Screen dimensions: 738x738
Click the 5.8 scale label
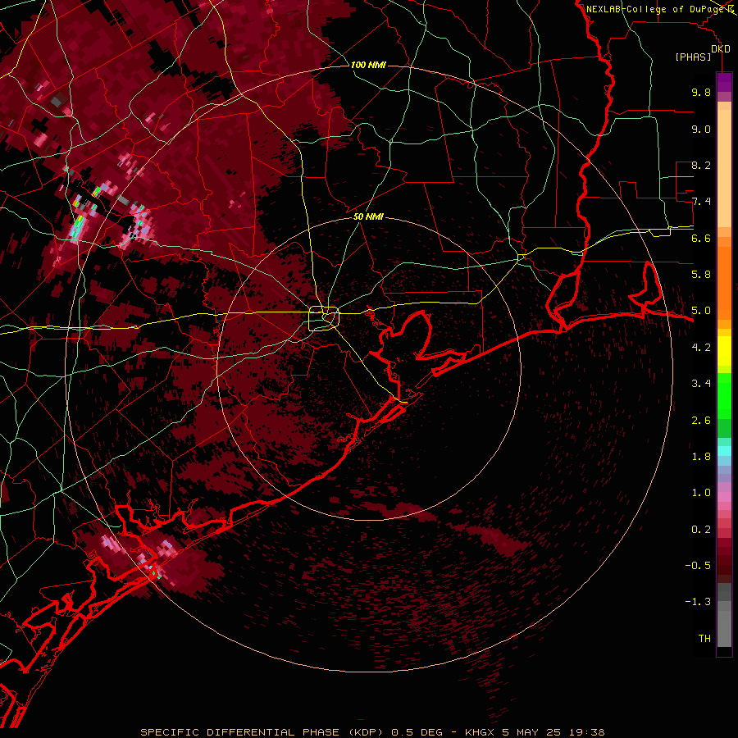coord(701,275)
